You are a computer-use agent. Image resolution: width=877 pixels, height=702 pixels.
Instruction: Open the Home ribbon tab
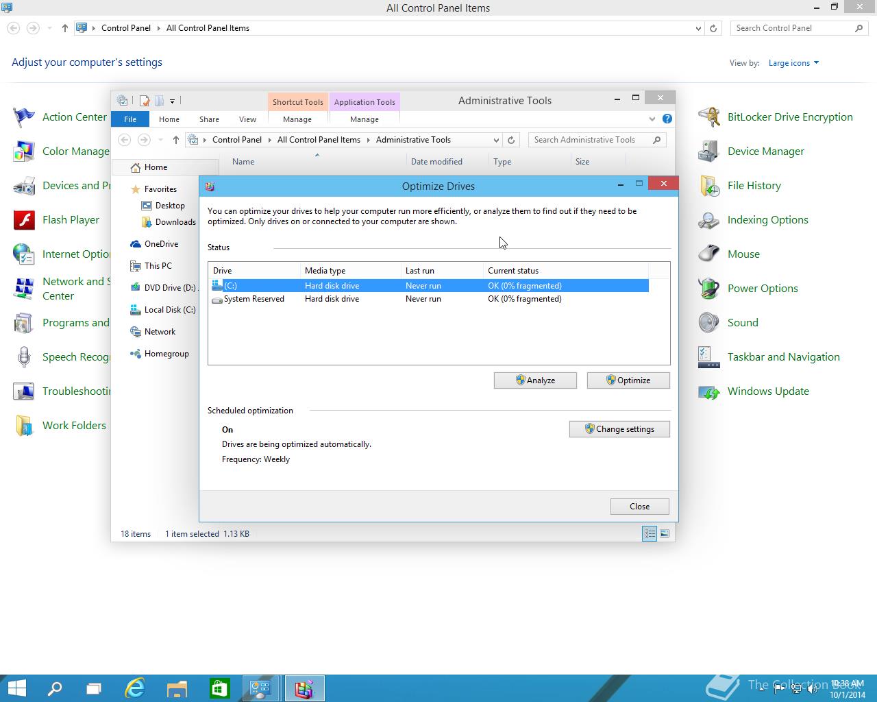pos(169,119)
